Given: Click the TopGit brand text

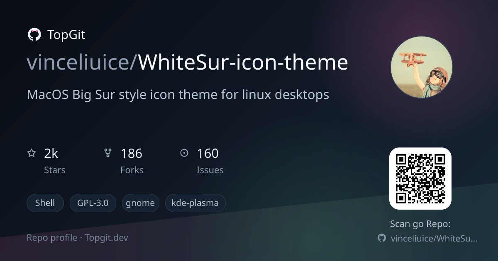Looking at the screenshot, I should pos(66,35).
